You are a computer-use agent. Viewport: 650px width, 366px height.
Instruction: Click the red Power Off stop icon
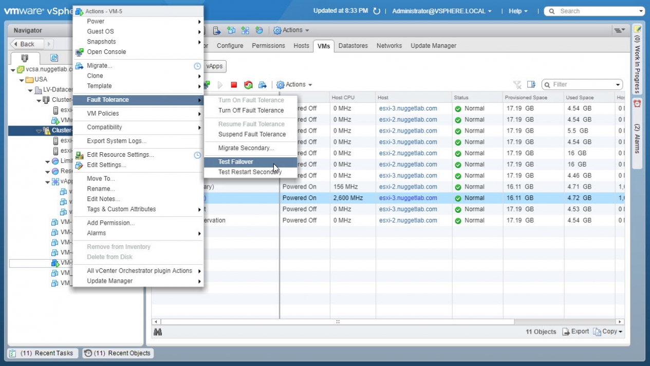[234, 85]
